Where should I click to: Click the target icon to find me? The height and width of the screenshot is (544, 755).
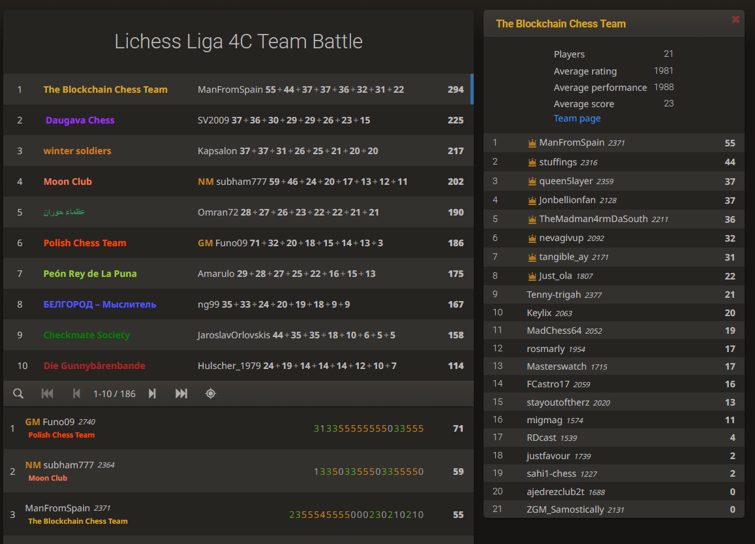click(210, 394)
